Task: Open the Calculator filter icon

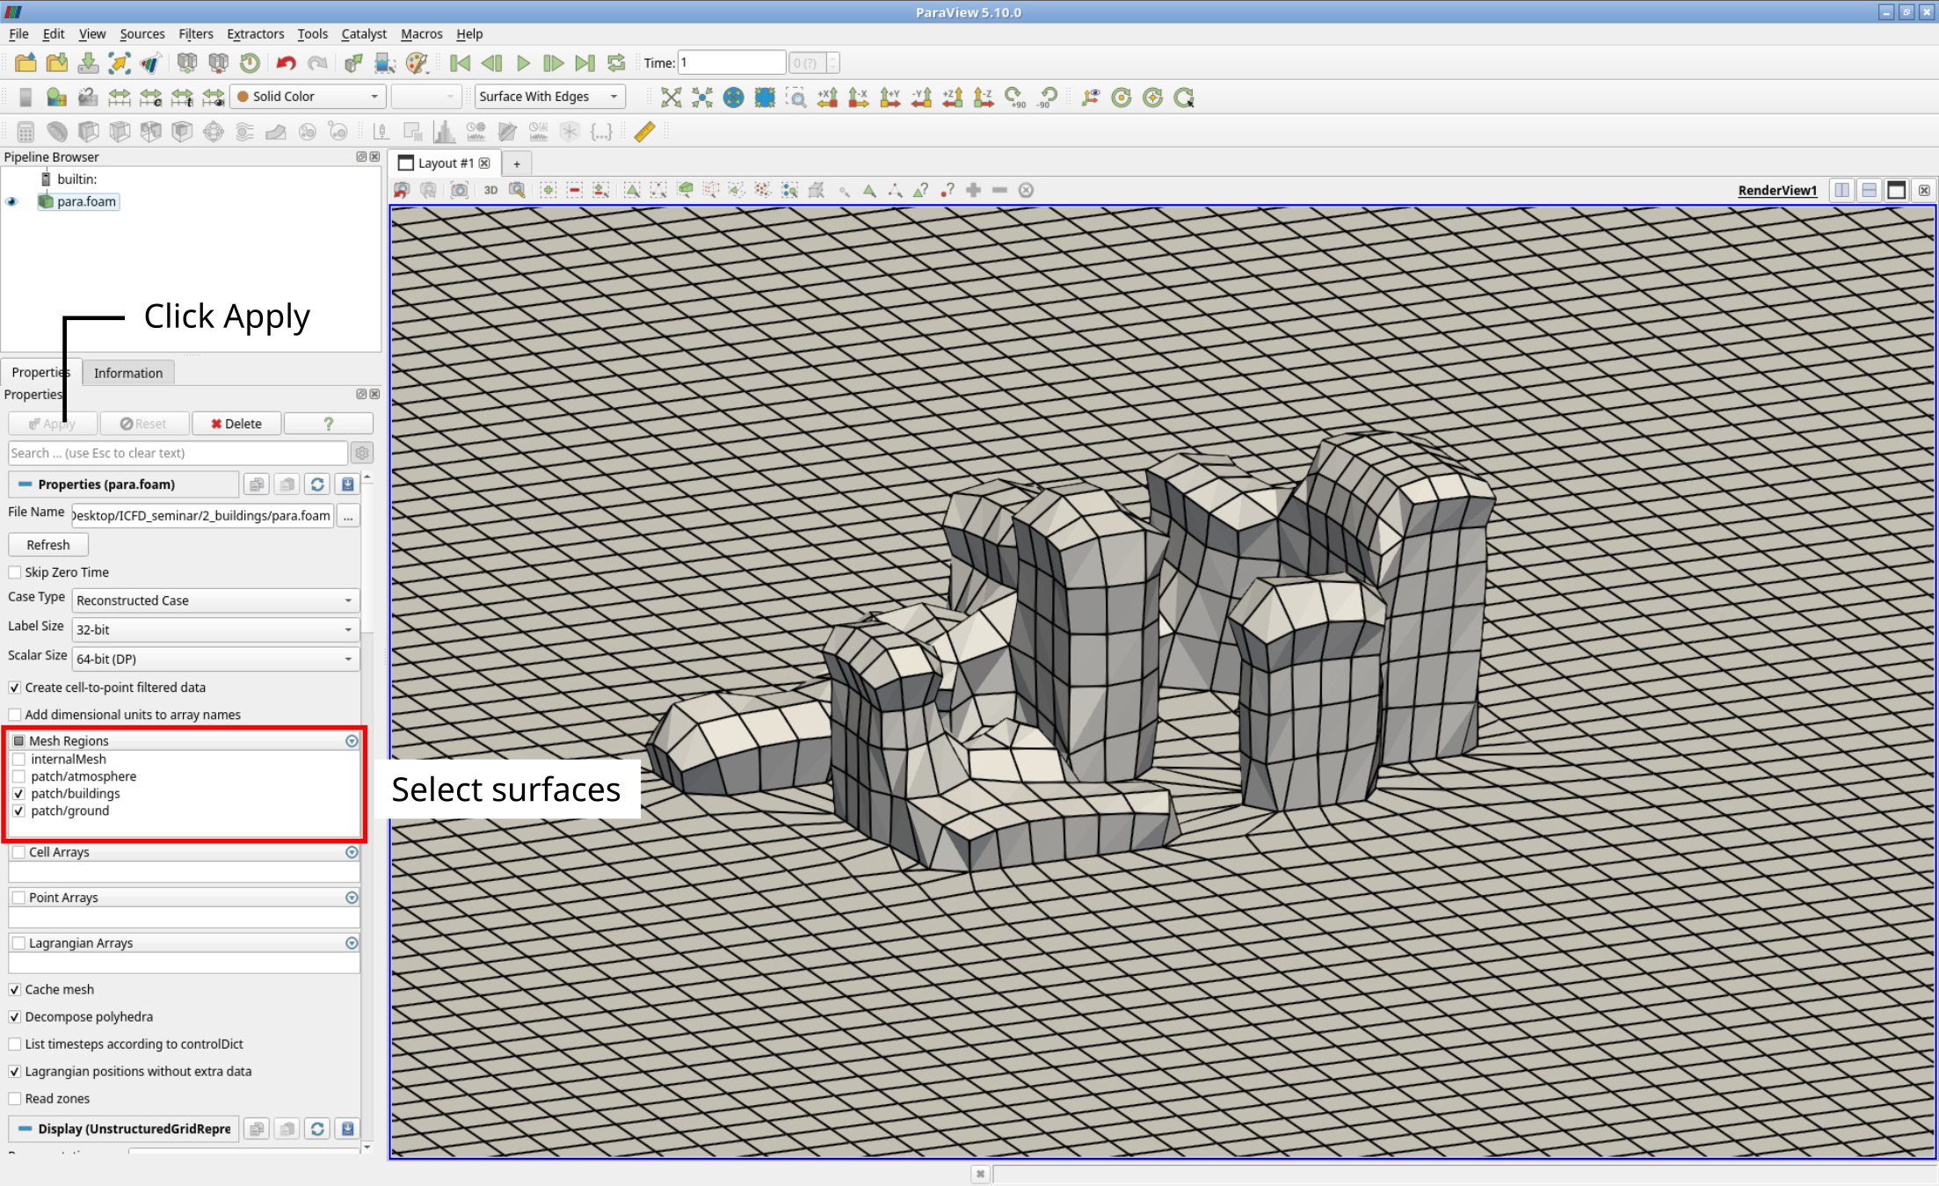Action: pos(25,131)
